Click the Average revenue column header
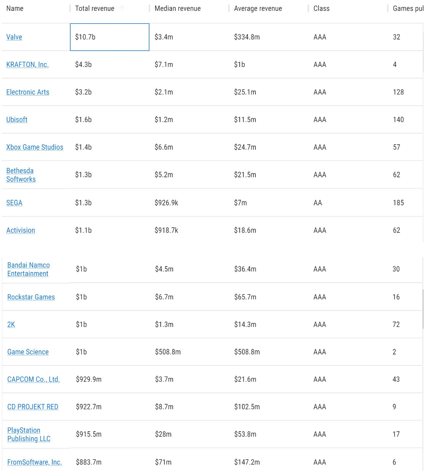This screenshot has width=424, height=471. point(258,8)
